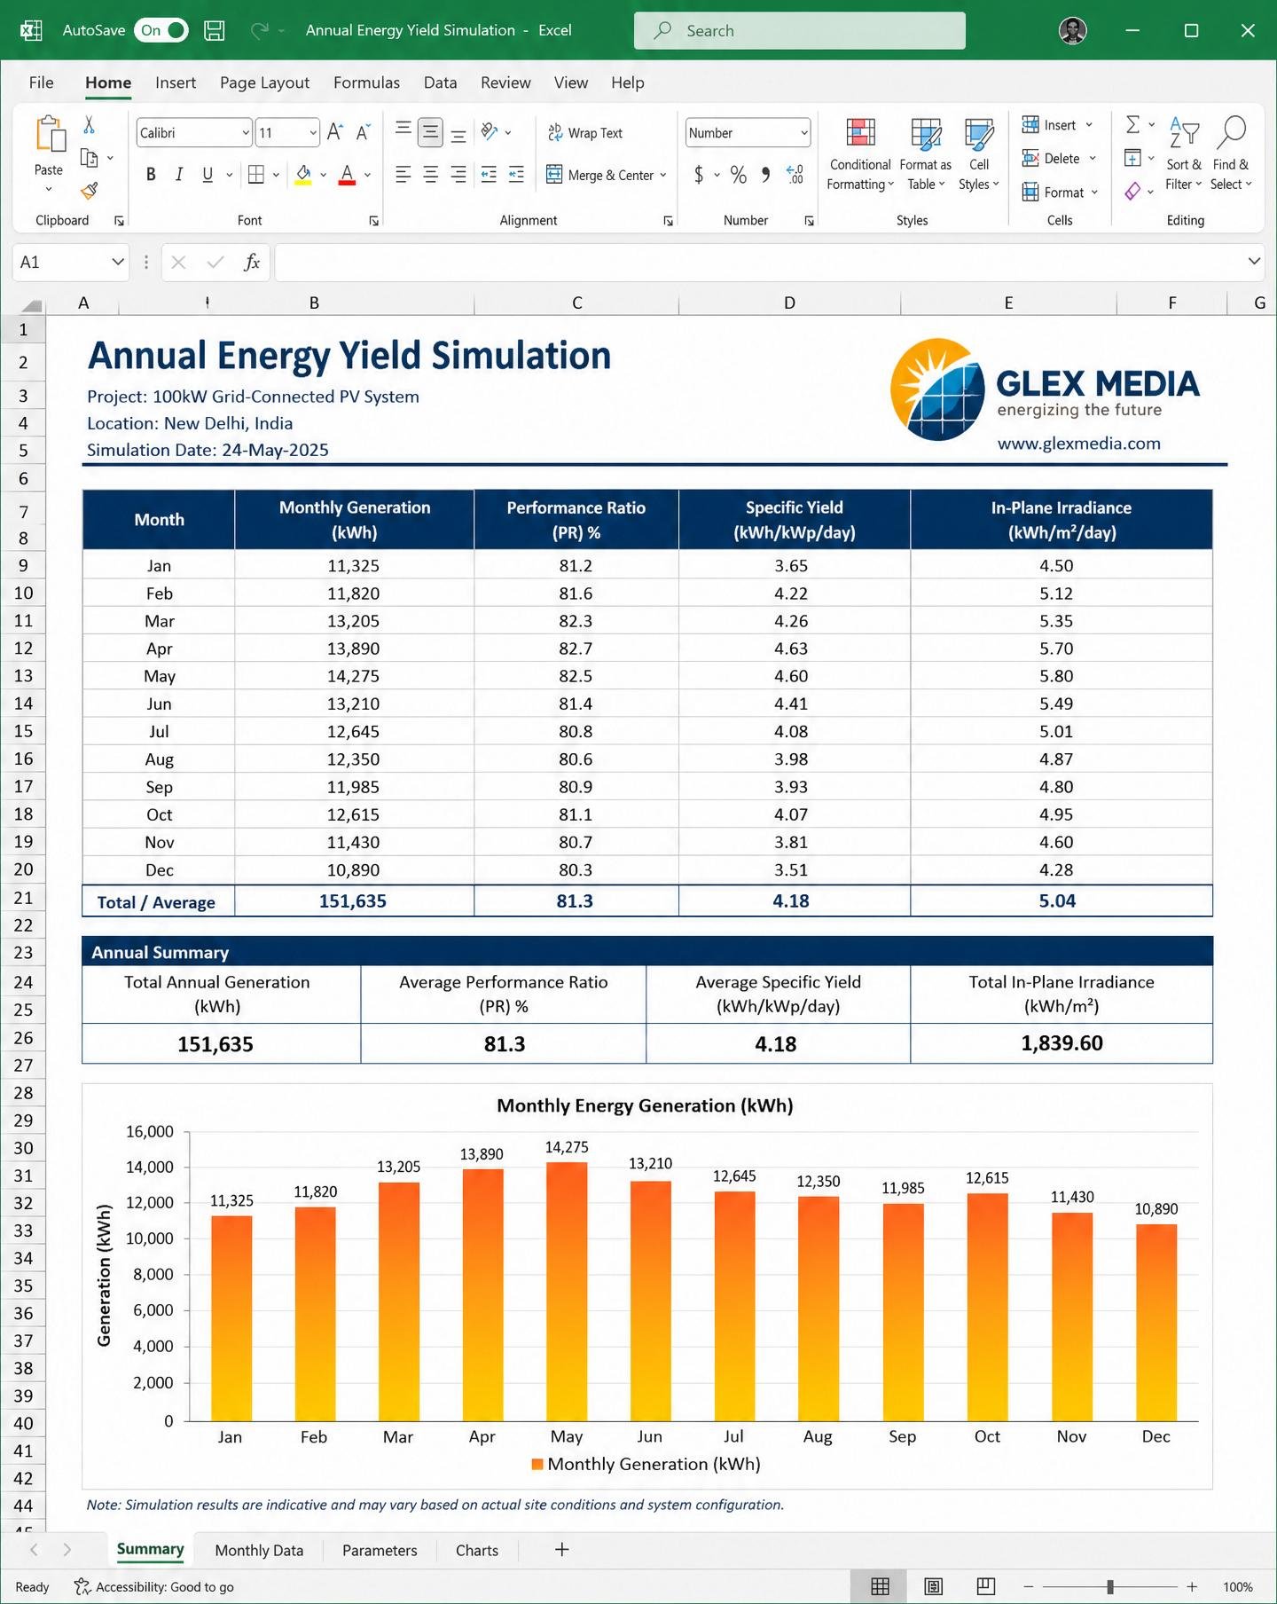Click the Save icon in title bar
This screenshot has height=1604, width=1277.
[x=214, y=30]
